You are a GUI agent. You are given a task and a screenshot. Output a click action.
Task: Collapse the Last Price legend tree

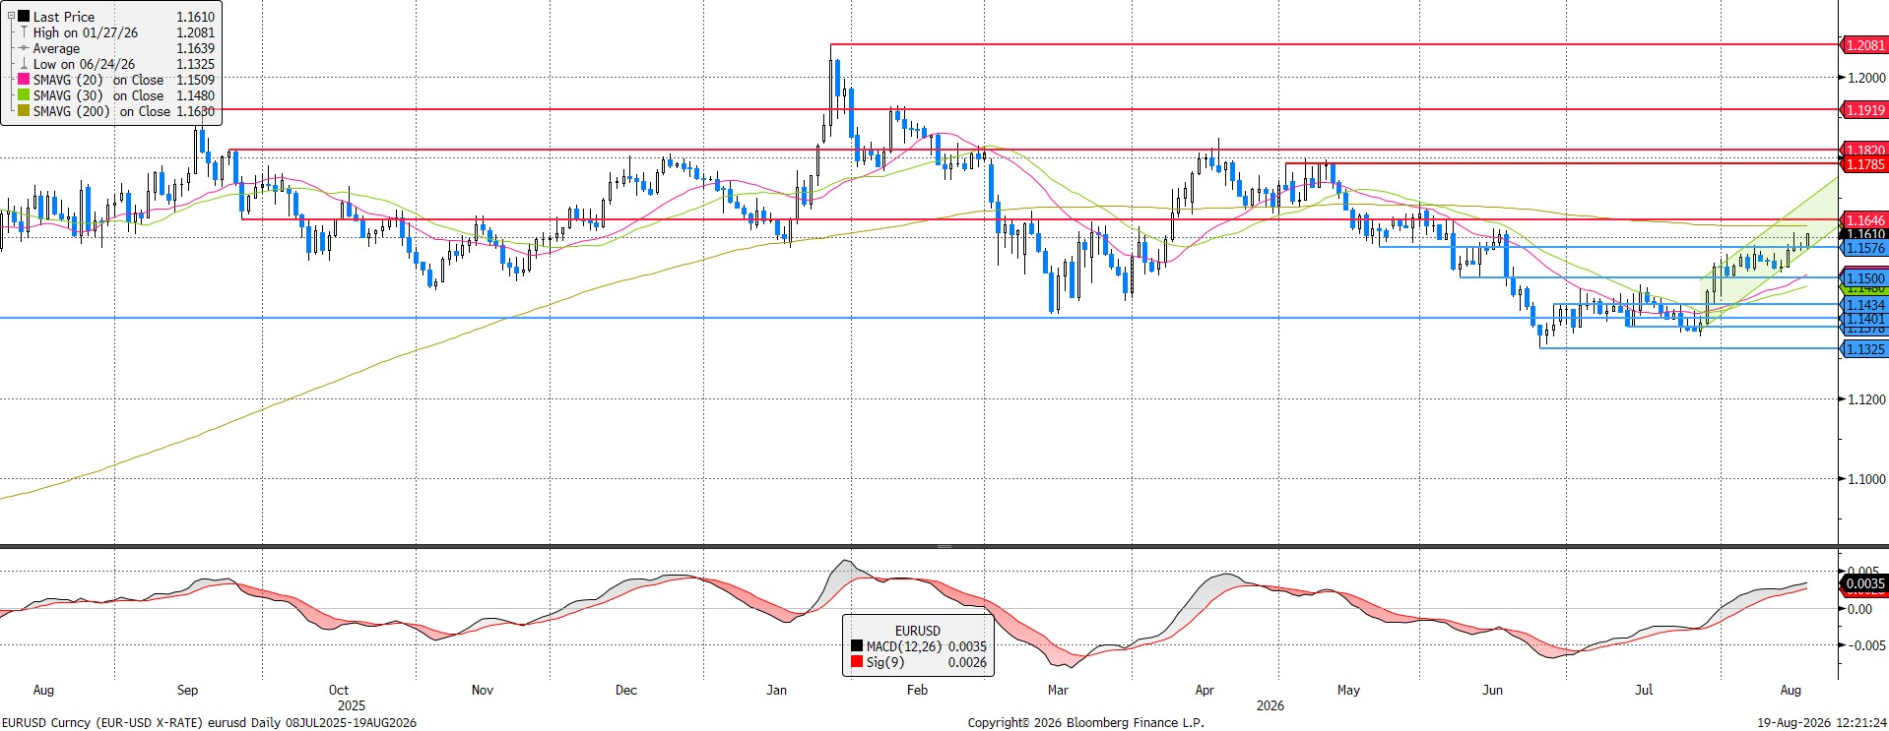click(x=11, y=17)
